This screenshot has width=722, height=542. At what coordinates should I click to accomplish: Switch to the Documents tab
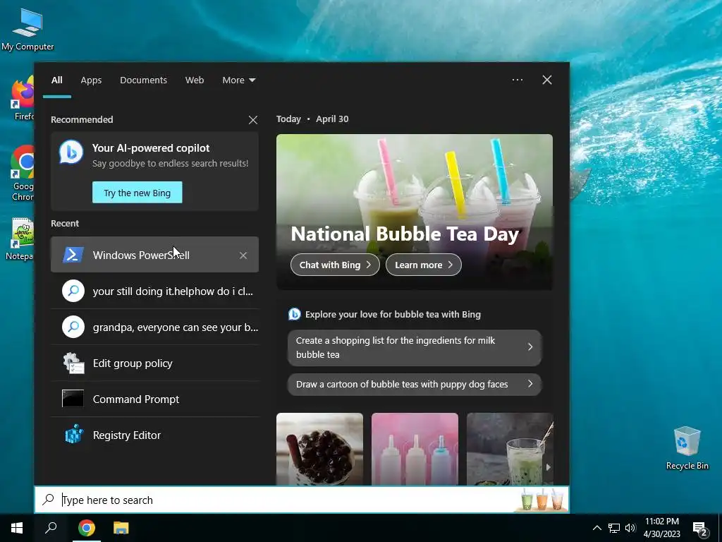[x=143, y=80]
